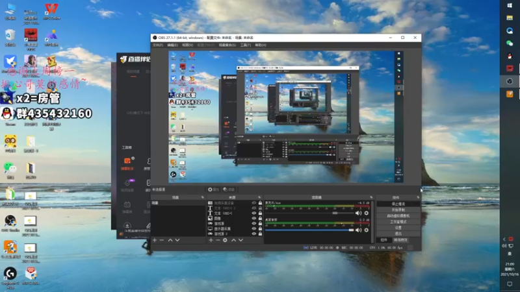520x292 pixels.
Task: Lock toggle for 游戏源 2 source
Action: 261,234
